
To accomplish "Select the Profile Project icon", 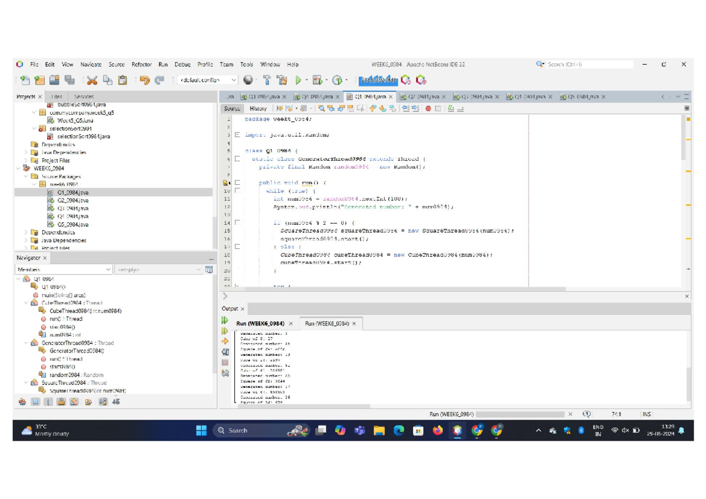I will pos(338,80).
